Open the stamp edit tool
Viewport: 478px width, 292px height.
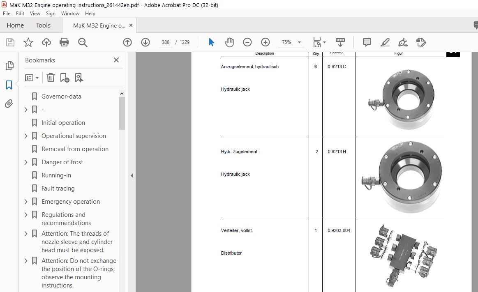click(421, 42)
